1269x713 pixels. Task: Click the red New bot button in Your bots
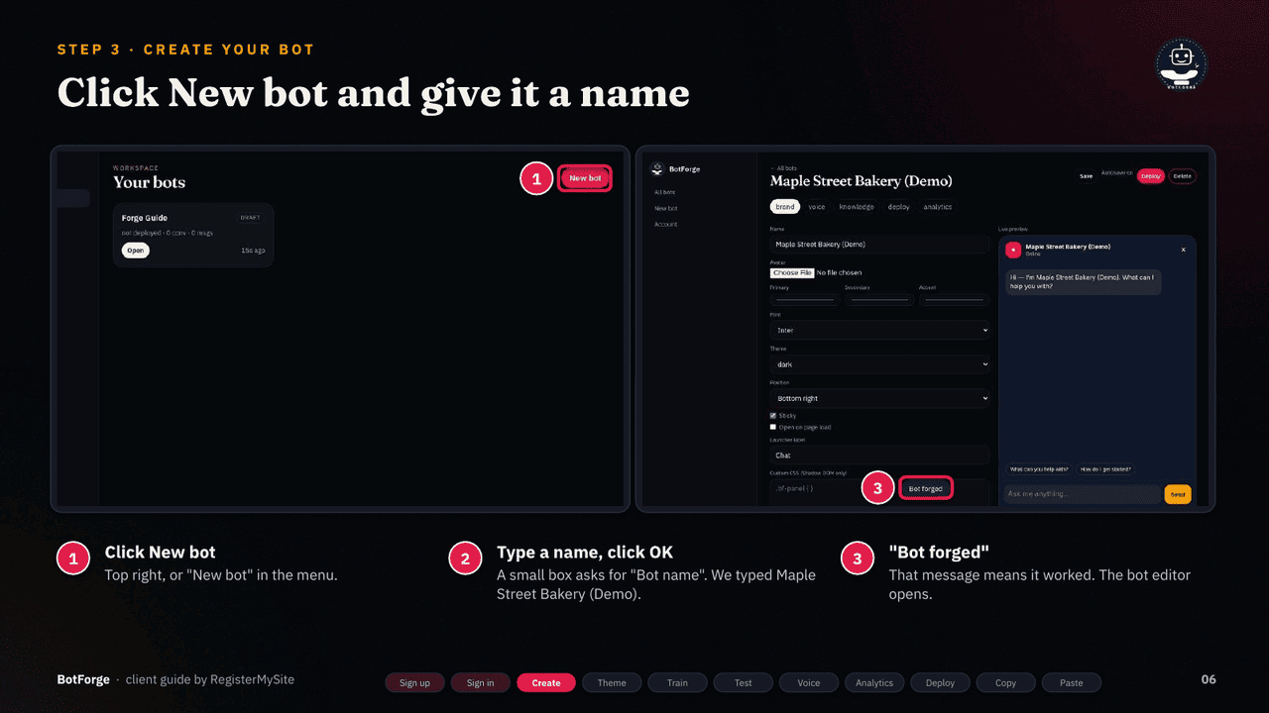(x=585, y=178)
